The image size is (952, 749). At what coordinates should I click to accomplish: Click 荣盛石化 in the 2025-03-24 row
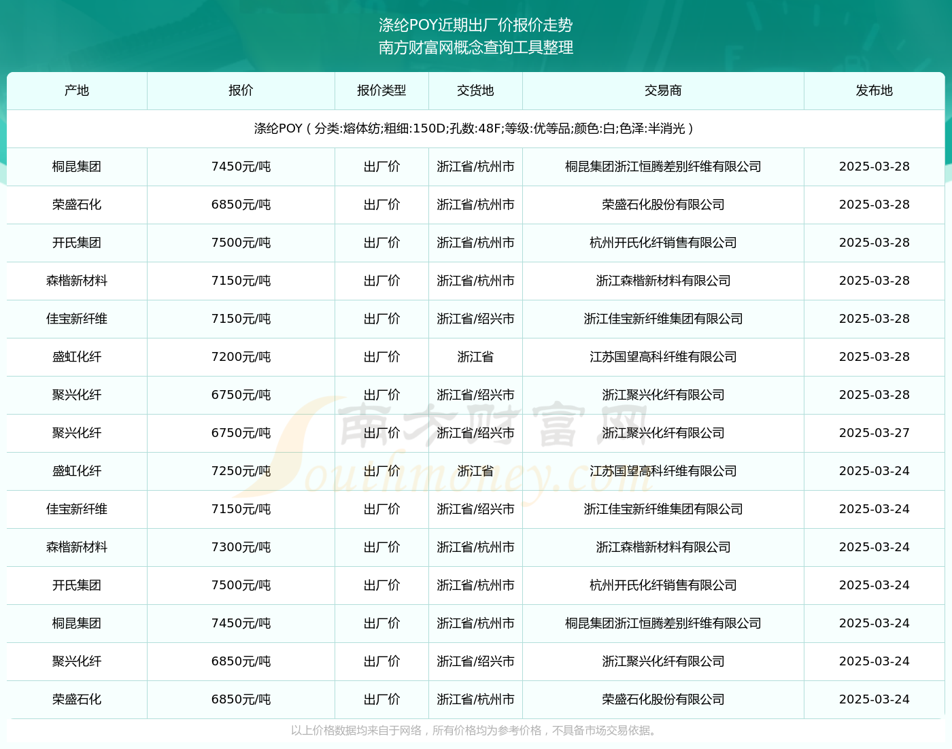77,699
